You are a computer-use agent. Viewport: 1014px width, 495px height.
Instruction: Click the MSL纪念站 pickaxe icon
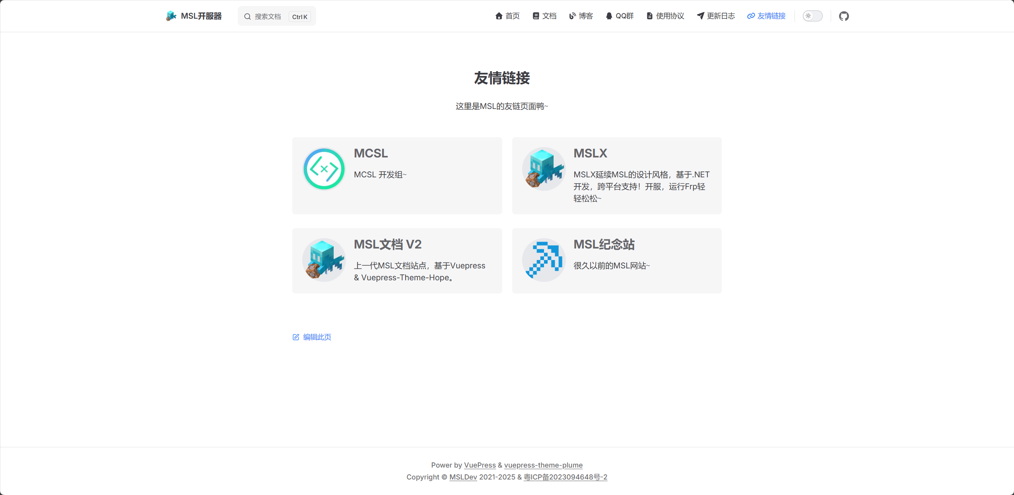click(544, 260)
